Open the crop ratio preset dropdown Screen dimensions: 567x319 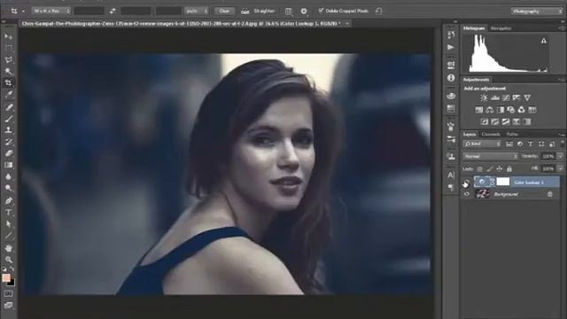pos(51,11)
